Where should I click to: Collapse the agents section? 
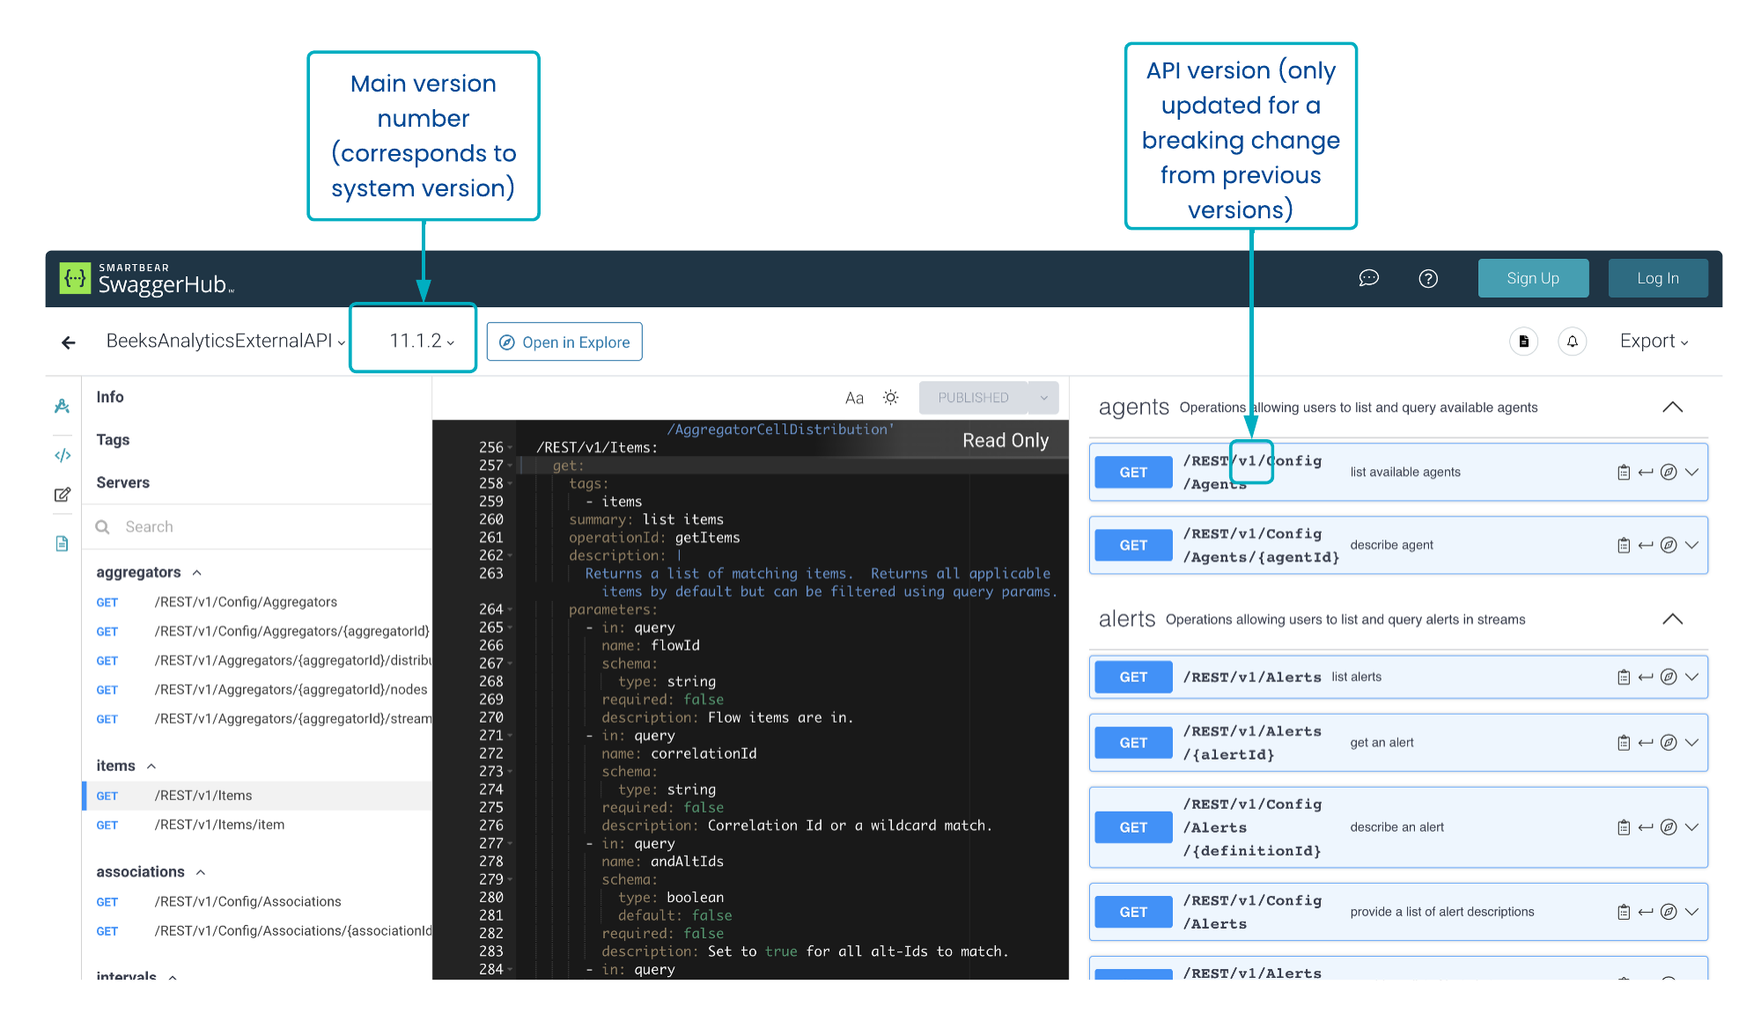coord(1672,407)
